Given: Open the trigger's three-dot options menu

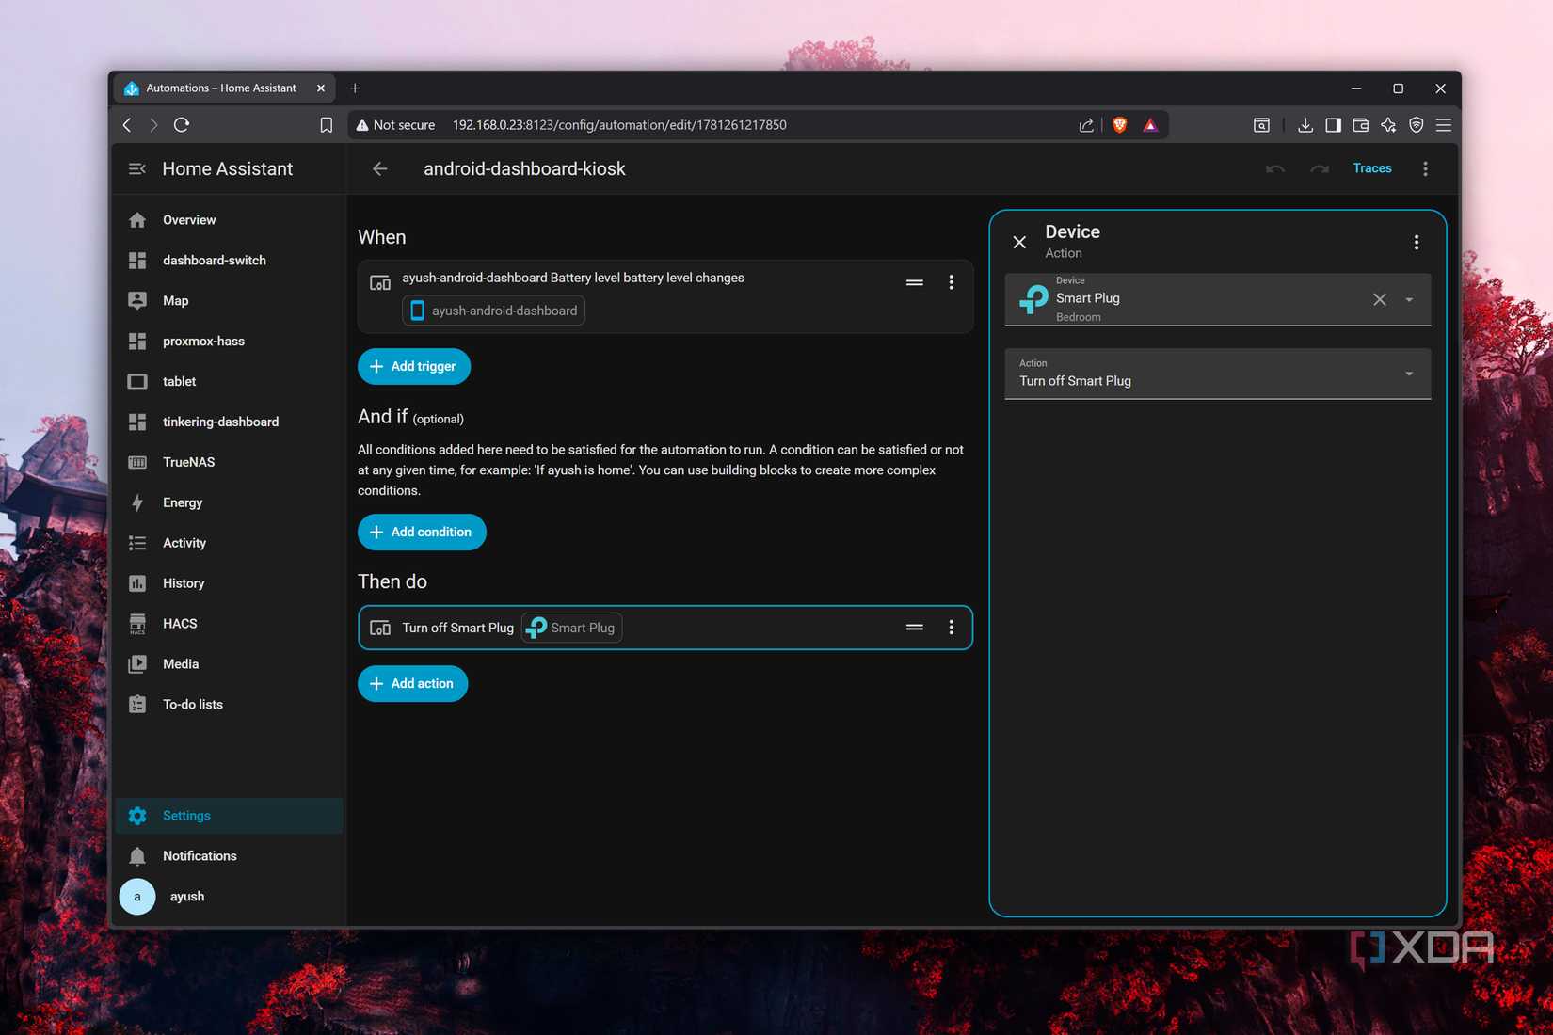Looking at the screenshot, I should tap(952, 282).
